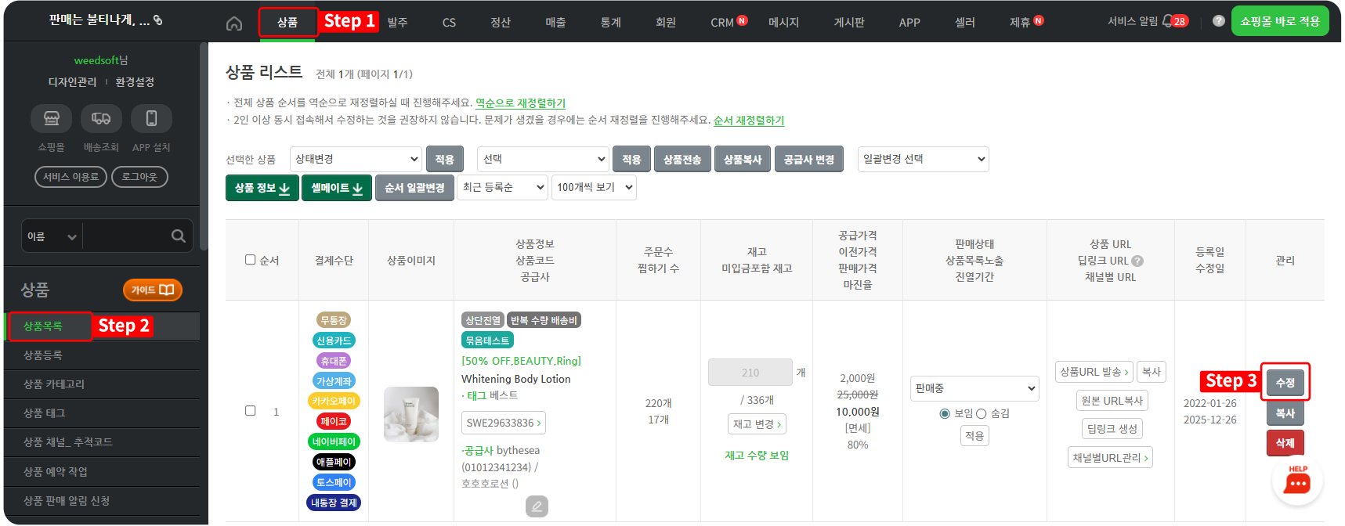Click the sidebar search text field
The height and width of the screenshot is (526, 1345).
[x=125, y=236]
